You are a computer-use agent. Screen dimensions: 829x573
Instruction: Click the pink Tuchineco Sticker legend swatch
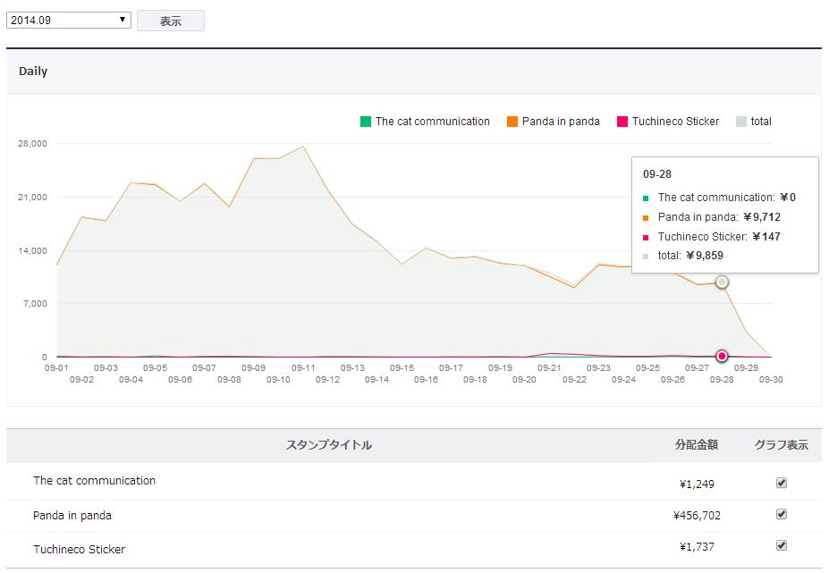[x=622, y=122]
